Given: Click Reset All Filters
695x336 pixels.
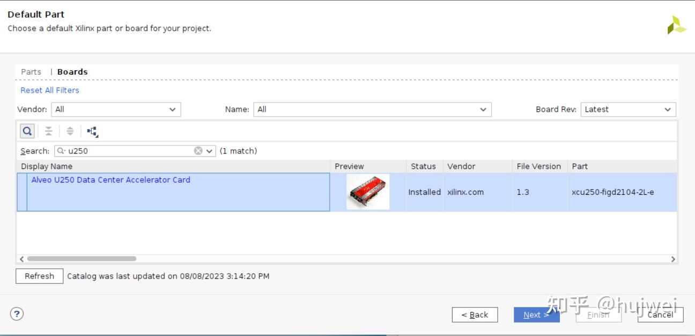Looking at the screenshot, I should 49,90.
